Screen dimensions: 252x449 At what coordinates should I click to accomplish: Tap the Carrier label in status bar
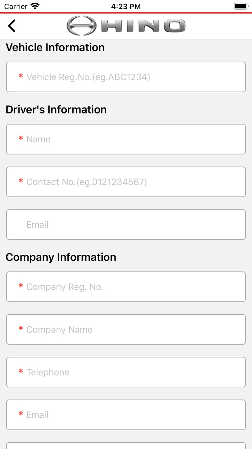[x=16, y=7]
